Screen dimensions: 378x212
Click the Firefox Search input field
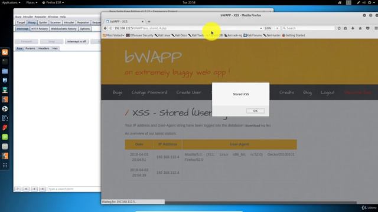308,28
